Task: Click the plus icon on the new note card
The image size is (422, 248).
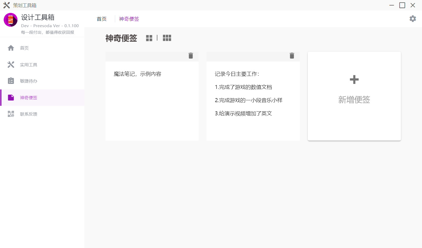Action: [354, 79]
